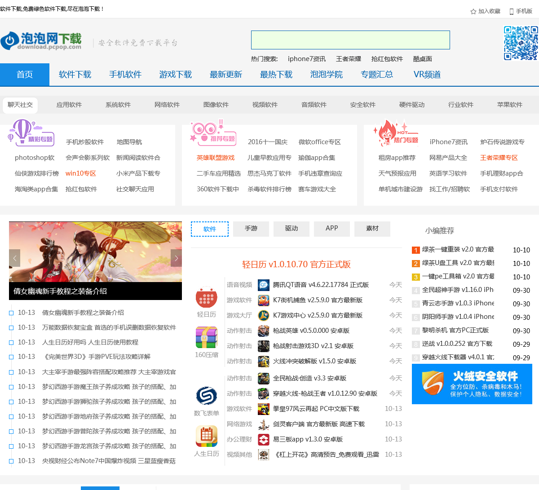Select the 苹果软件 category tab

coord(510,105)
